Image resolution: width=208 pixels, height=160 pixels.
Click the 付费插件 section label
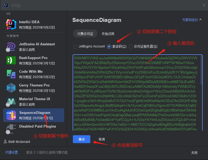coord(13,36)
